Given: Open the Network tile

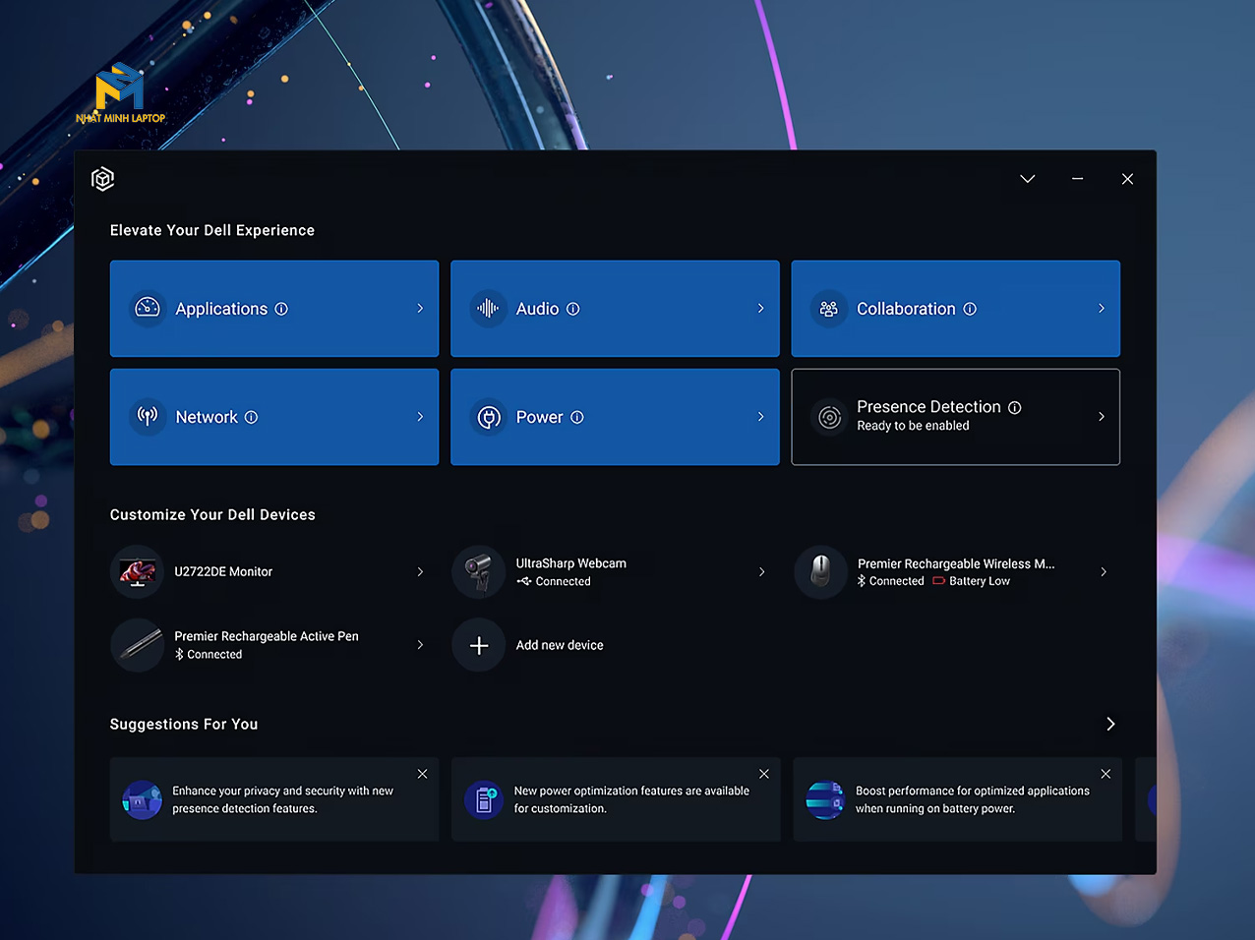Looking at the screenshot, I should (274, 417).
